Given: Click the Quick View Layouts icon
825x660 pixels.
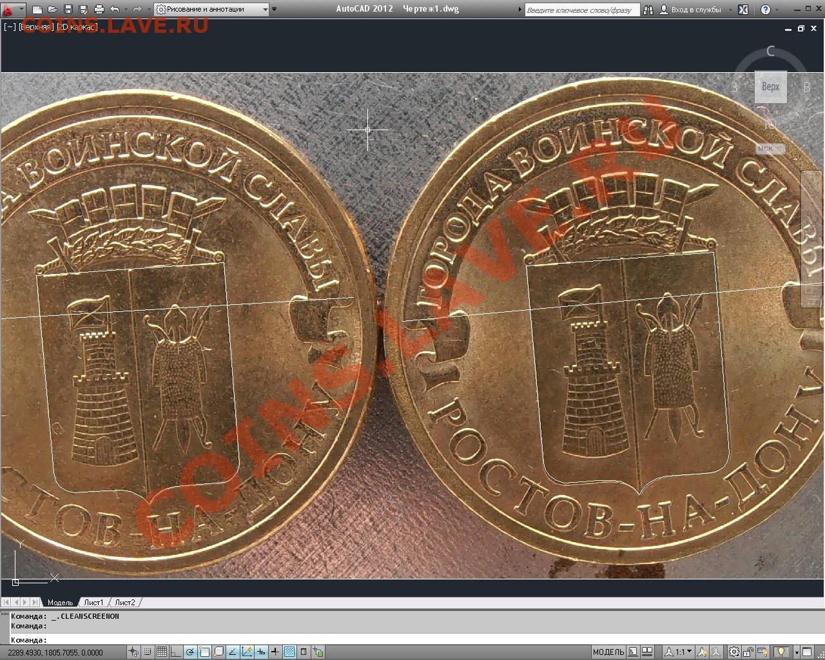Looking at the screenshot, I should click(633, 652).
